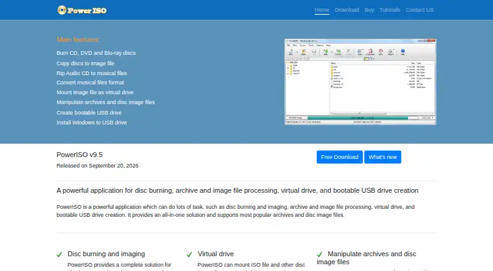Follow Create bootable USB drive link

tap(89, 113)
